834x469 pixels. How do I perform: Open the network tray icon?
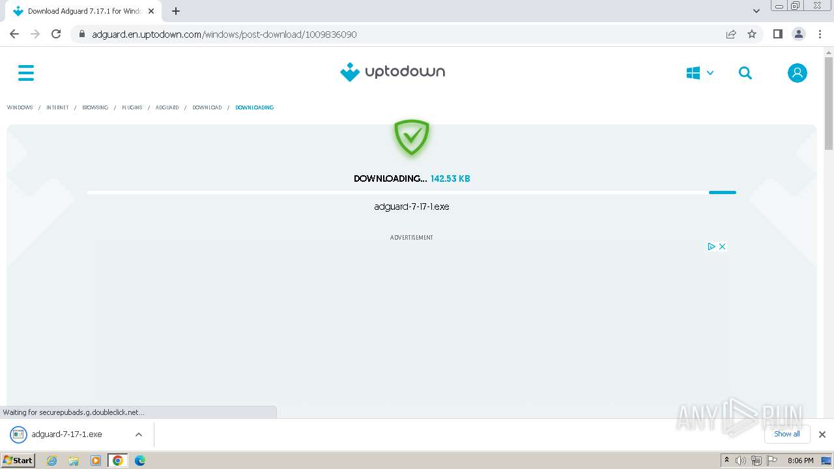pos(756,461)
